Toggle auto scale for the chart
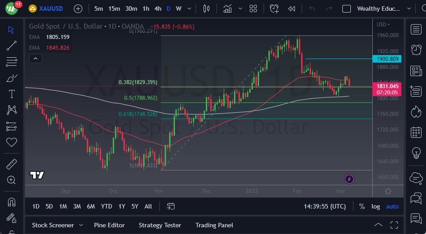The image size is (426, 234). pyautogui.click(x=392, y=206)
